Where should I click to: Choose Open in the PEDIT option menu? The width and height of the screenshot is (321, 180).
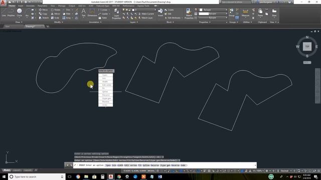click(x=105, y=75)
